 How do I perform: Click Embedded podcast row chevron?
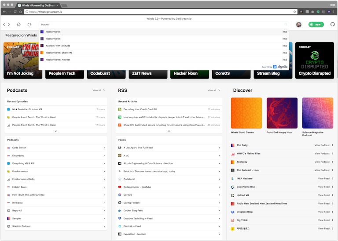point(104,156)
